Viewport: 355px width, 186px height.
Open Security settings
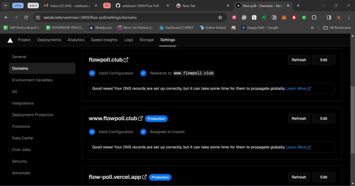tap(19, 161)
